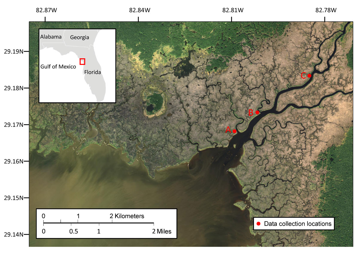359x279 pixels.
Task: Select data collection point B marker
Action: coord(258,112)
